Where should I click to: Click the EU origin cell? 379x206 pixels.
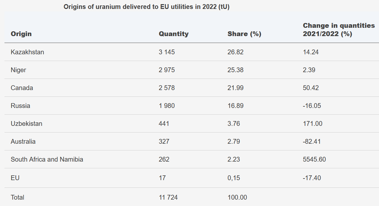coord(15,178)
